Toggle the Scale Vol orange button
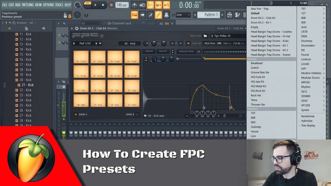The height and width of the screenshot is (186, 331). pyautogui.click(x=188, y=43)
